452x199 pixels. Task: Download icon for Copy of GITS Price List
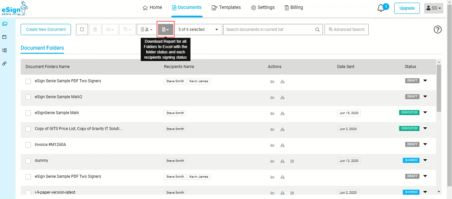click(282, 129)
